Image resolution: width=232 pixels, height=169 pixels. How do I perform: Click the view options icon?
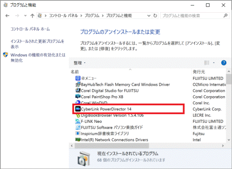(207, 63)
